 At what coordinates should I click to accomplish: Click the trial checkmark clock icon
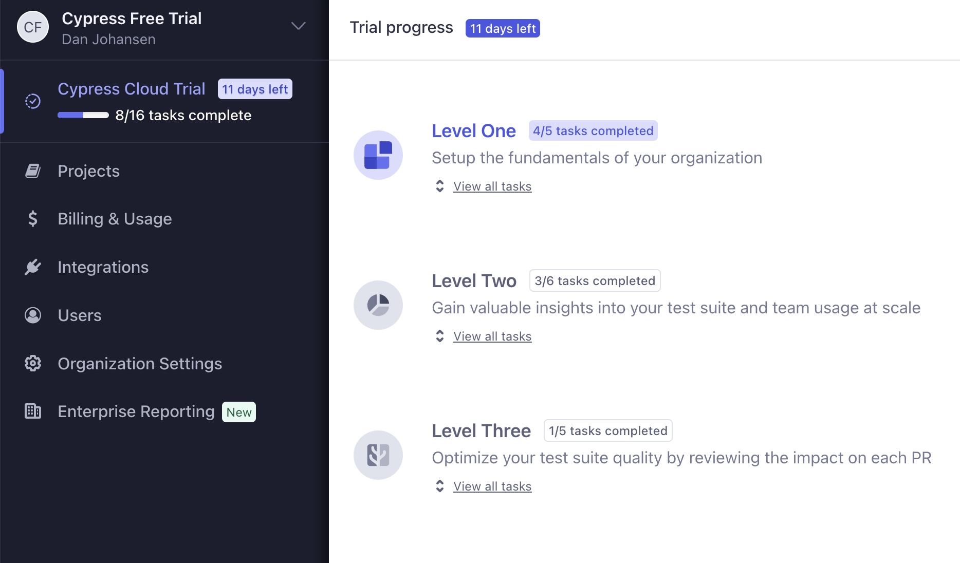(32, 101)
